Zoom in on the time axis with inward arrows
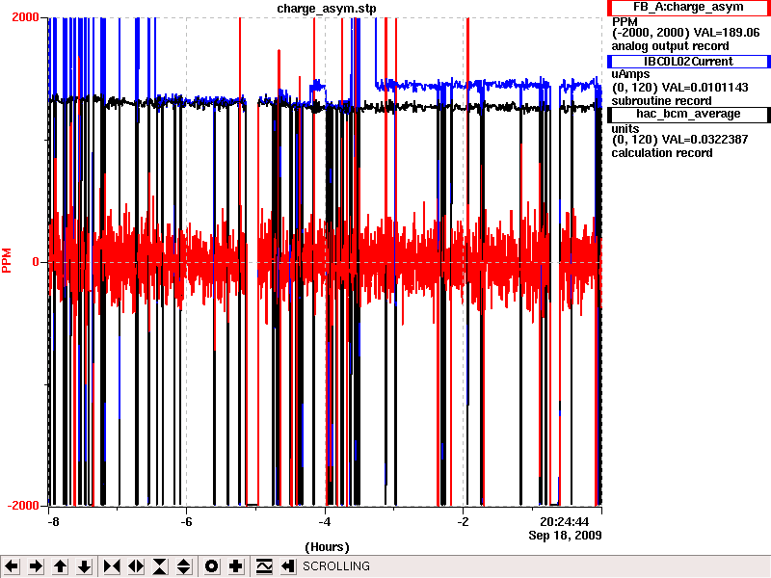 tap(112, 566)
